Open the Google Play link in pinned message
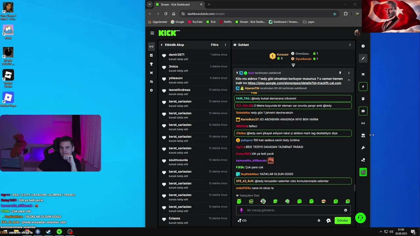This screenshot has width=420, height=236. (294, 83)
